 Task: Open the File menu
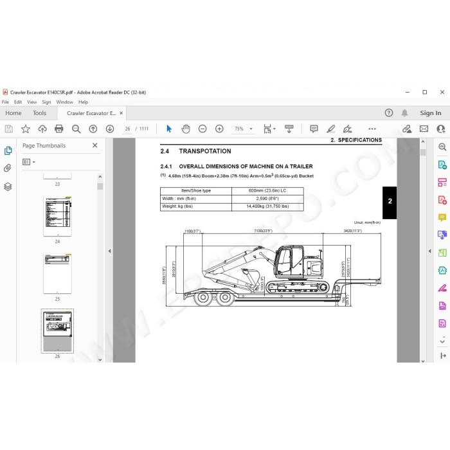point(5,102)
